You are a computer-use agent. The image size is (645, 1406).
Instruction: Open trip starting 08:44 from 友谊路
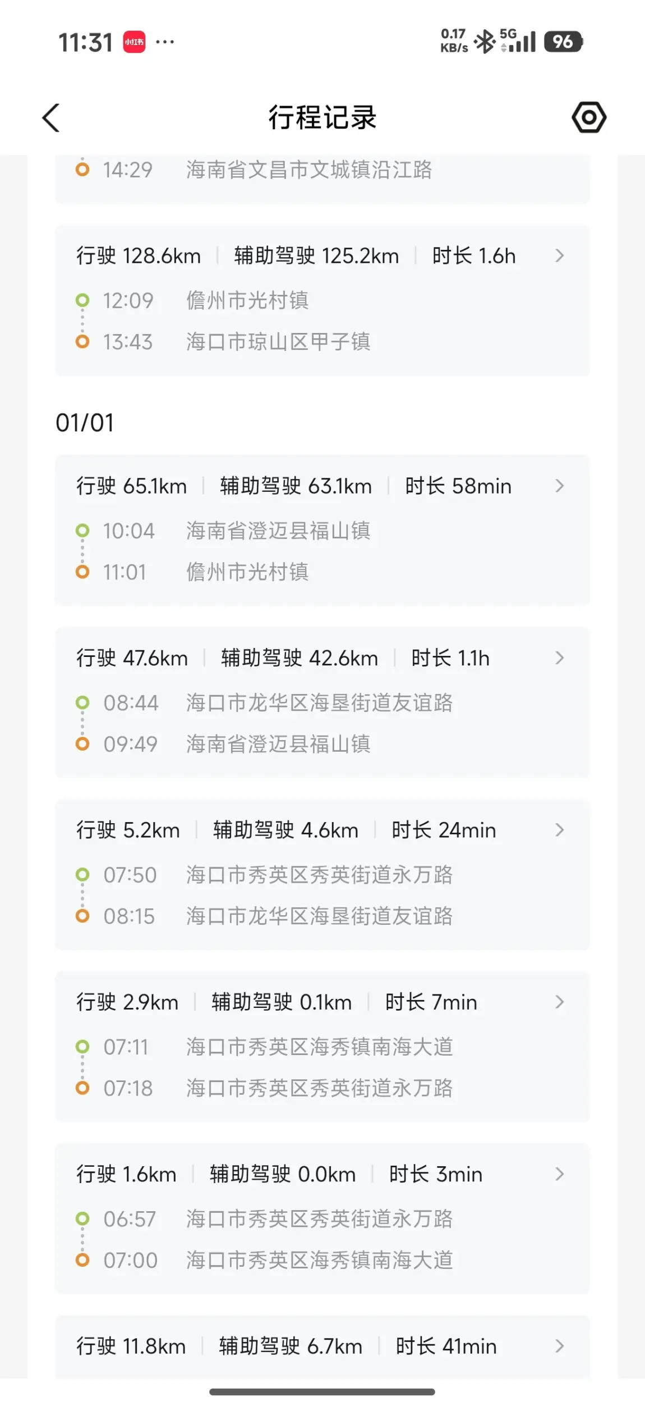pyautogui.click(x=322, y=703)
